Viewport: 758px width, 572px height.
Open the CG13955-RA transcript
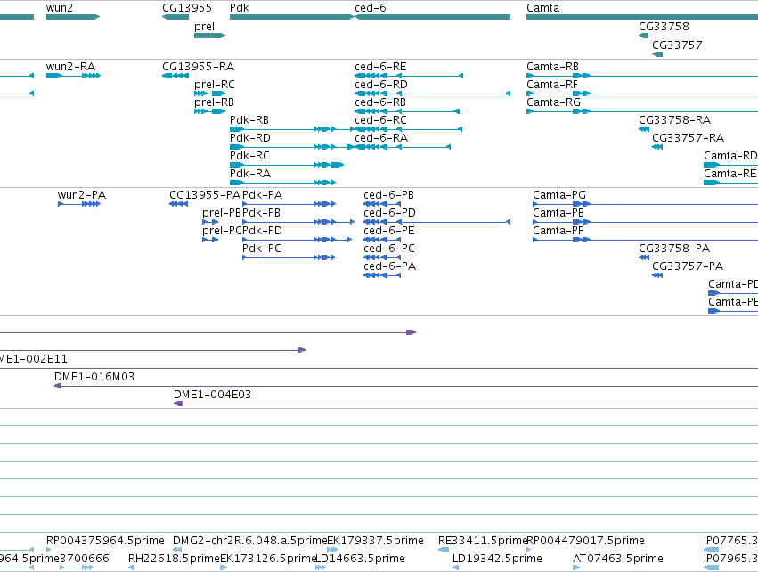click(175, 76)
